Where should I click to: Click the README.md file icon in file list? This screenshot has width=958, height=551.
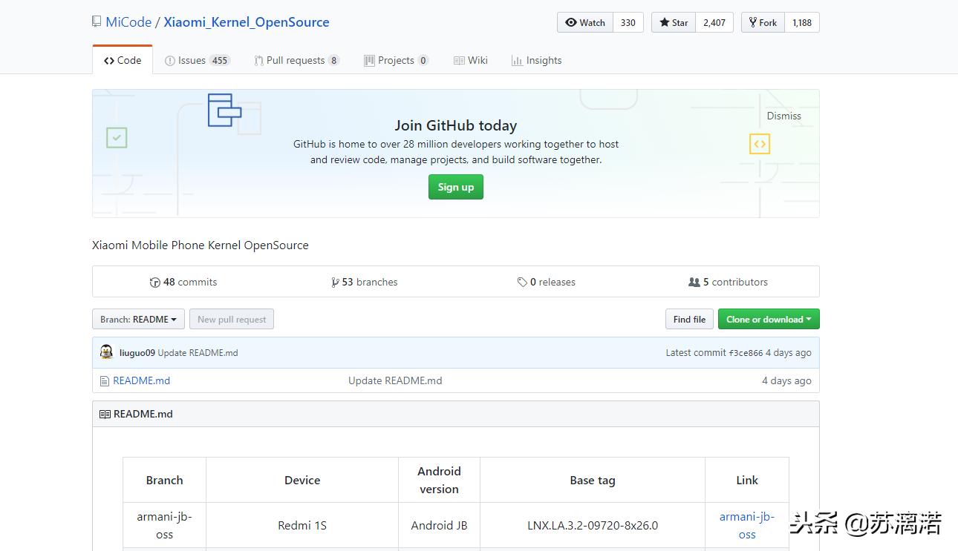pyautogui.click(x=105, y=381)
